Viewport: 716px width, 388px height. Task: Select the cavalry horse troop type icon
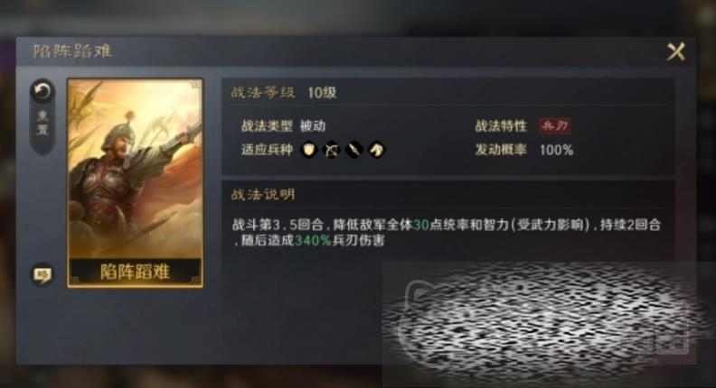pos(377,150)
